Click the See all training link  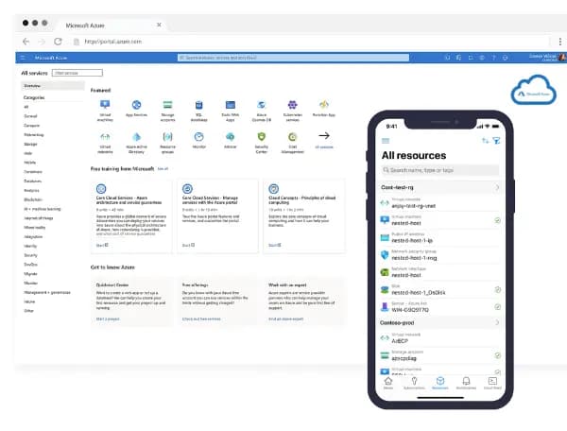163,168
